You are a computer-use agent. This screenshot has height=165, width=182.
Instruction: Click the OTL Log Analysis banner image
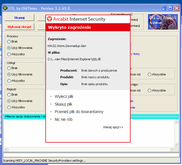click(163, 22)
